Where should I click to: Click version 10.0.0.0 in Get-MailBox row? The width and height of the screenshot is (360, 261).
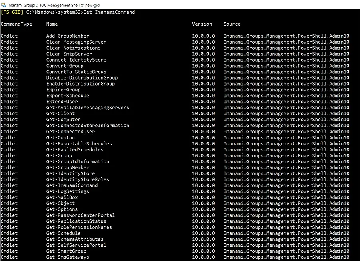click(x=204, y=197)
